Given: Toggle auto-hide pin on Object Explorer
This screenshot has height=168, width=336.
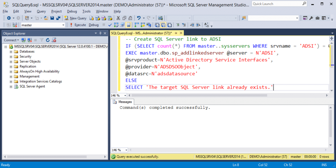Looking at the screenshot, I should pos(100,33).
